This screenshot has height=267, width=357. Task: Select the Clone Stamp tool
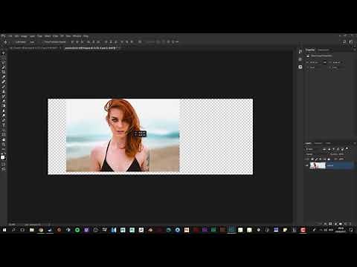click(4, 91)
